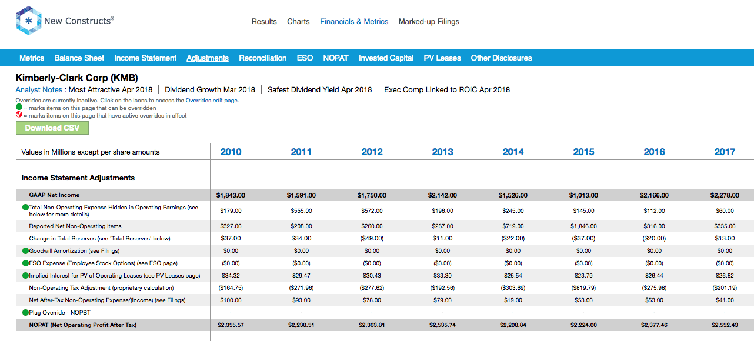Click 2011 Change in Total Reserves $34.00

pyautogui.click(x=301, y=238)
